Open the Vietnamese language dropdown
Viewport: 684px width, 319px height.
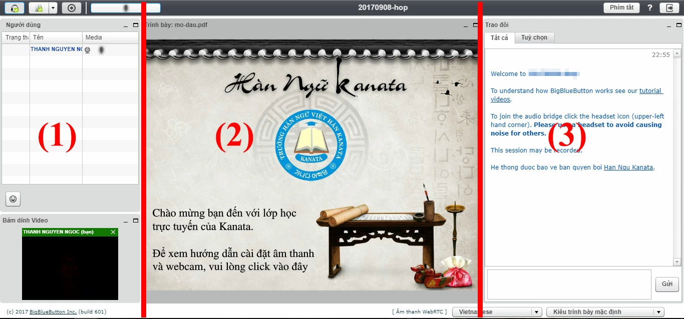[x=497, y=312]
